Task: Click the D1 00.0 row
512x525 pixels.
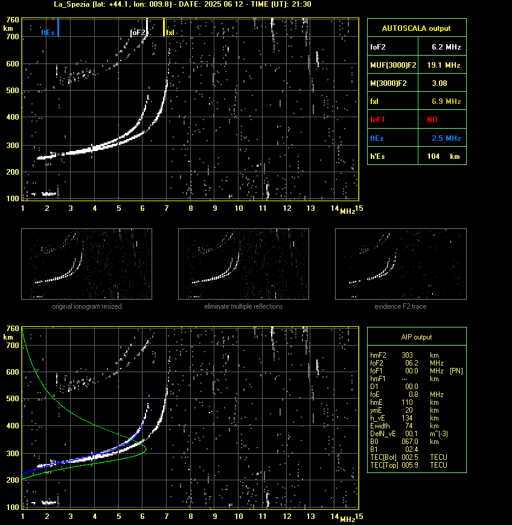Action: click(x=394, y=387)
